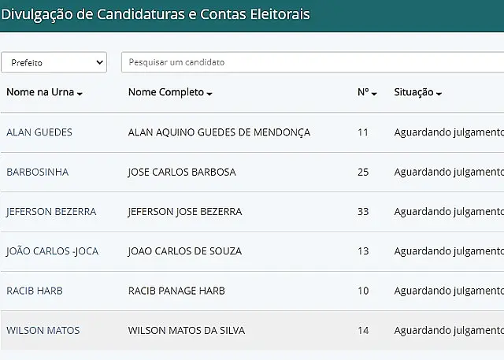Screen dimensions: 504x360
Task: Open candidate JOÃO CARLOS -JOCA
Action: coord(52,251)
